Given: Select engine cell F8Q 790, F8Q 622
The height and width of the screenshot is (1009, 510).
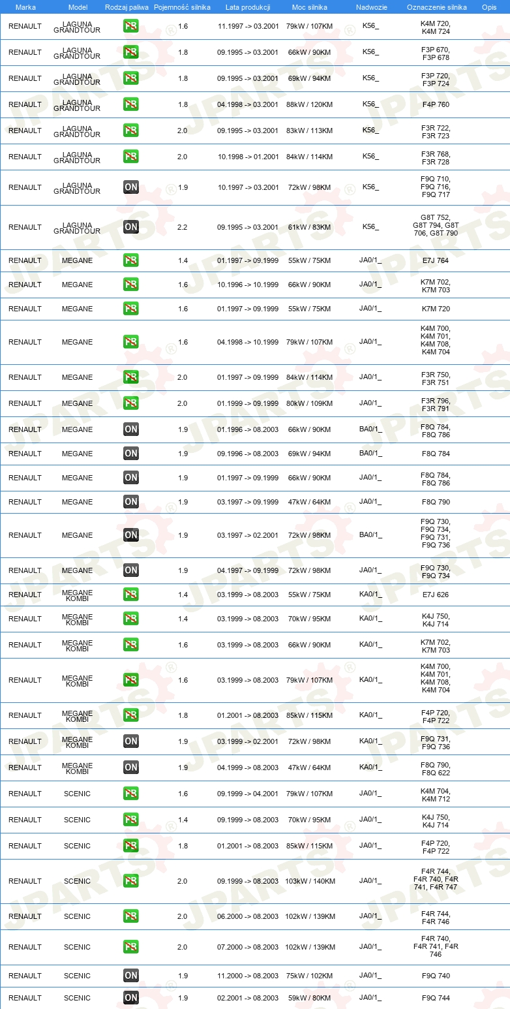Looking at the screenshot, I should 436,769.
